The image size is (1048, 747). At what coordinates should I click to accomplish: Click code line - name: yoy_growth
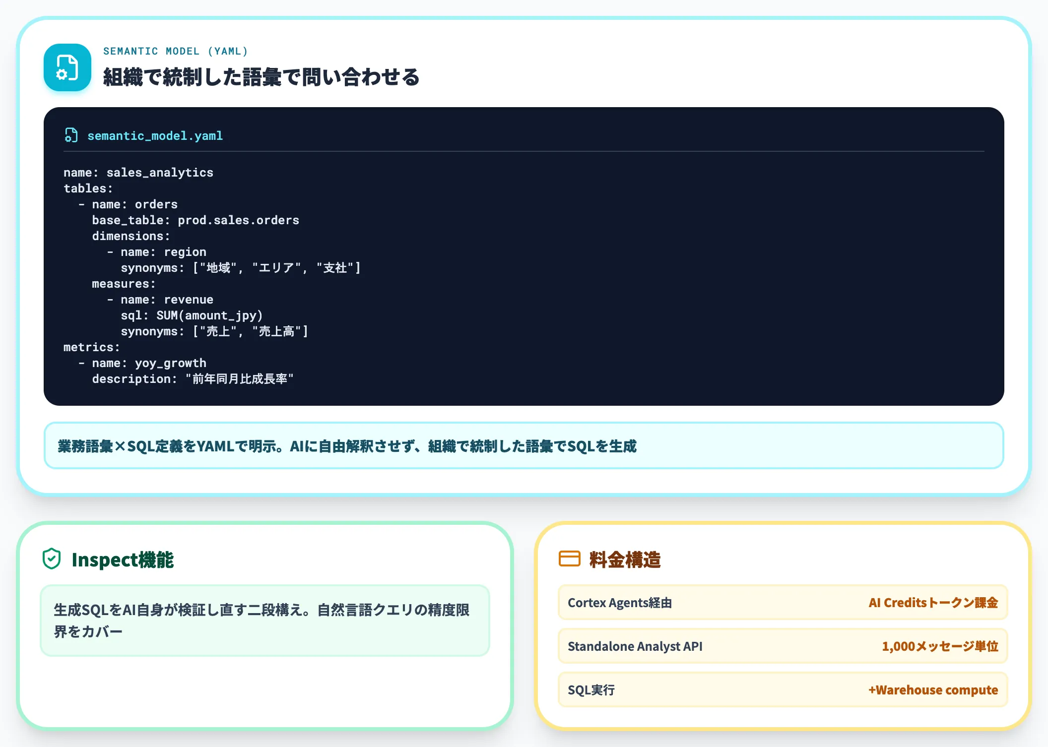142,363
